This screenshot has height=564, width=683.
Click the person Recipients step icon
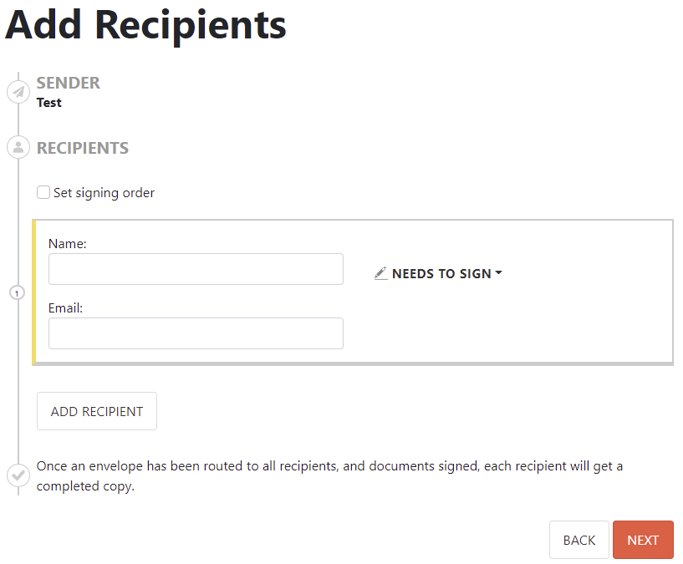point(18,148)
